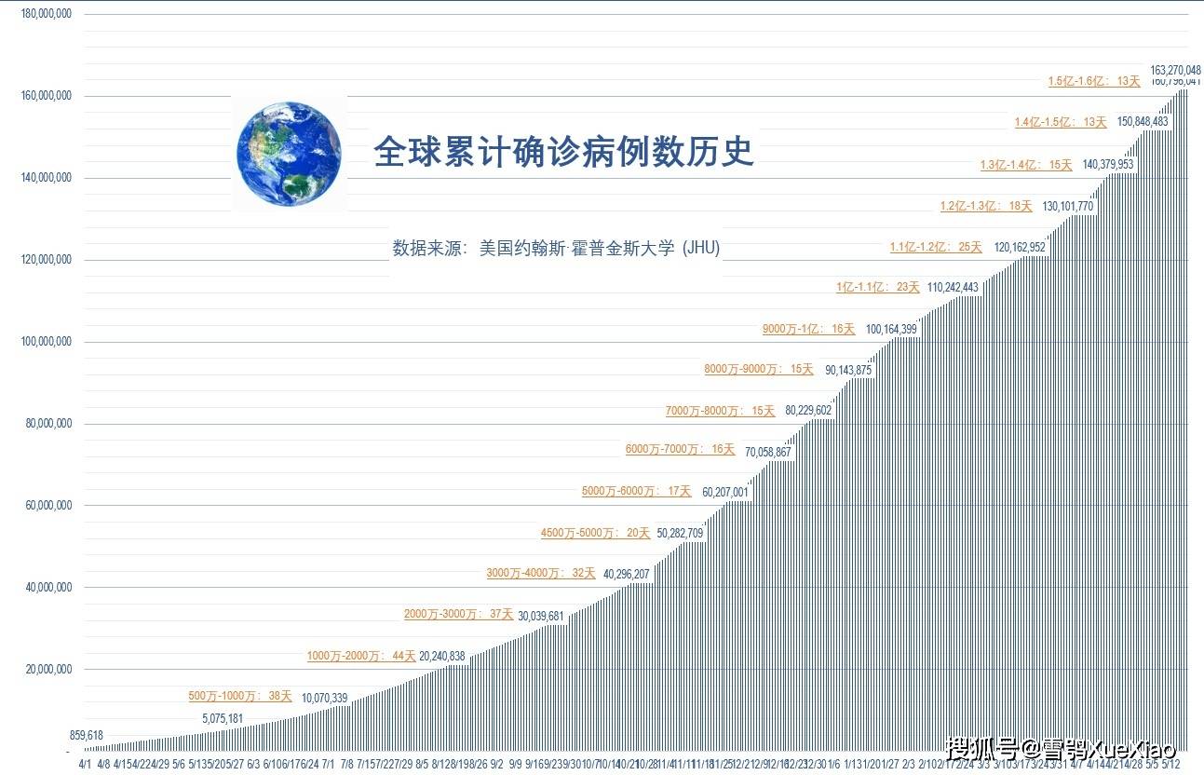Select the chart title 全球累计确诊病例数历史
The height and width of the screenshot is (775, 1204).
pos(563,151)
